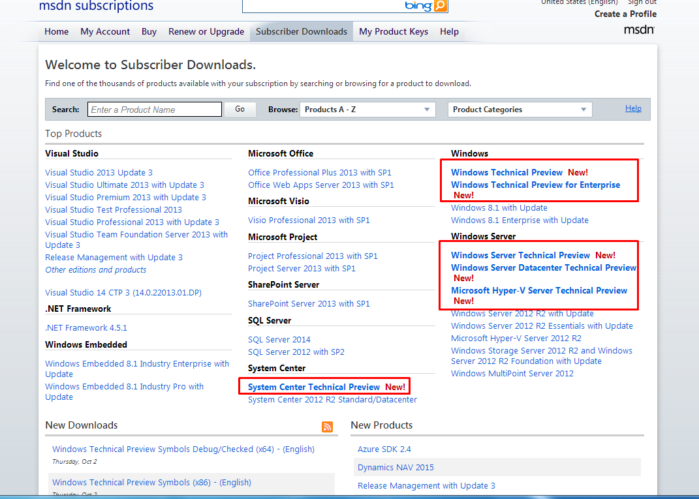Open Release Management with Update 3 in New Products
699x499 pixels.
(427, 486)
